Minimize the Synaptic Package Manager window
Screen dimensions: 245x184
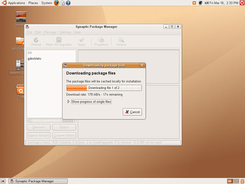point(166,27)
